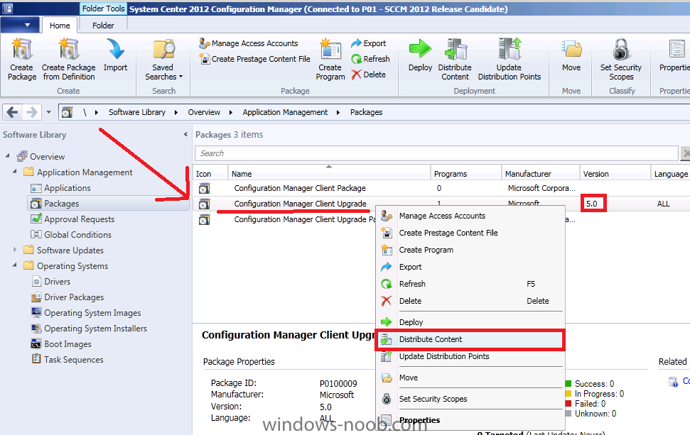Sort by the Manufacturer column header
This screenshot has width=690, height=435.
540,173
